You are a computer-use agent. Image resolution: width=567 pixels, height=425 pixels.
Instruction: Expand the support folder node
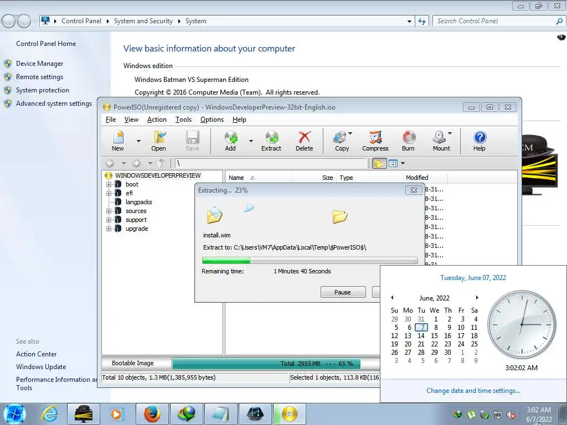[109, 220]
